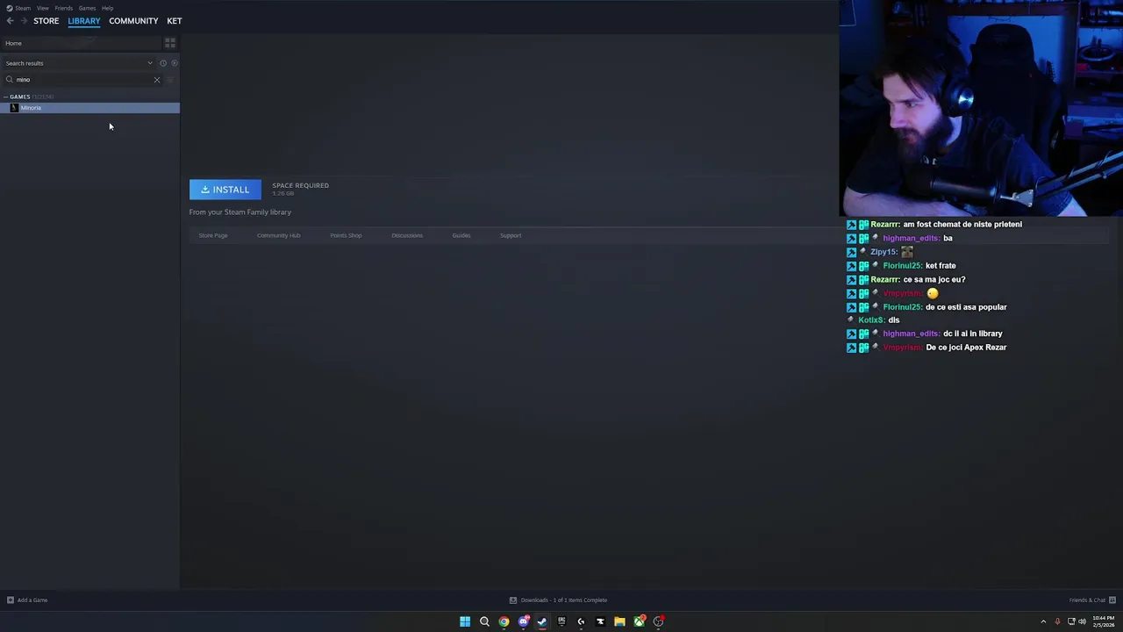Open volume control in system tray

1082,621
